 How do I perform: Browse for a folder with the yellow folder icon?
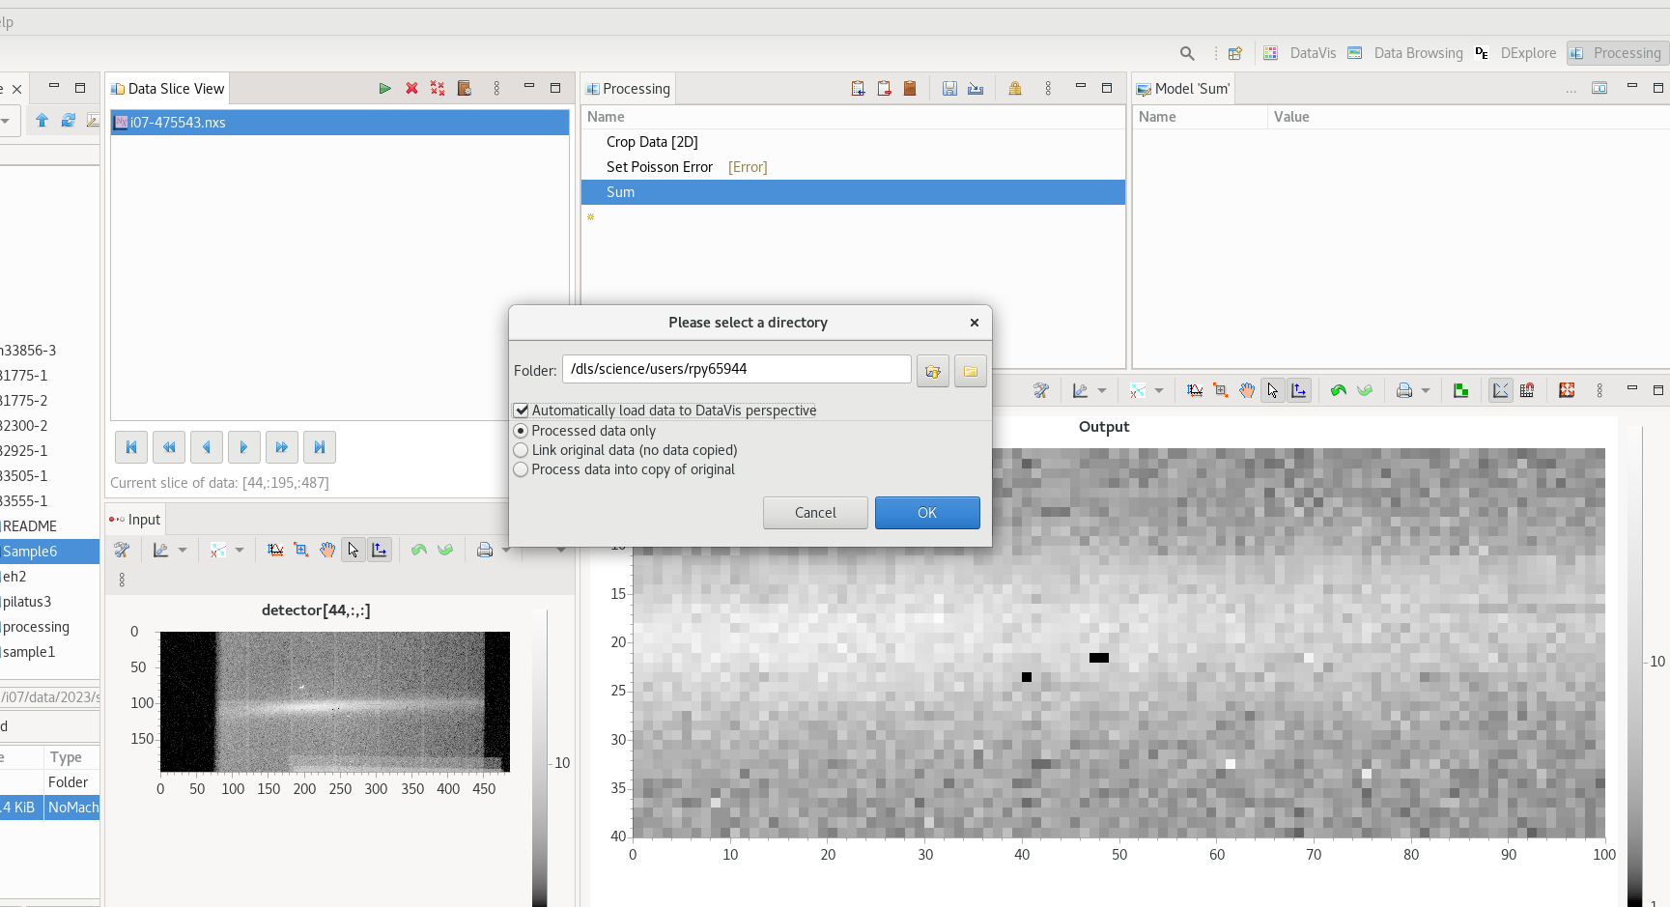(x=971, y=371)
